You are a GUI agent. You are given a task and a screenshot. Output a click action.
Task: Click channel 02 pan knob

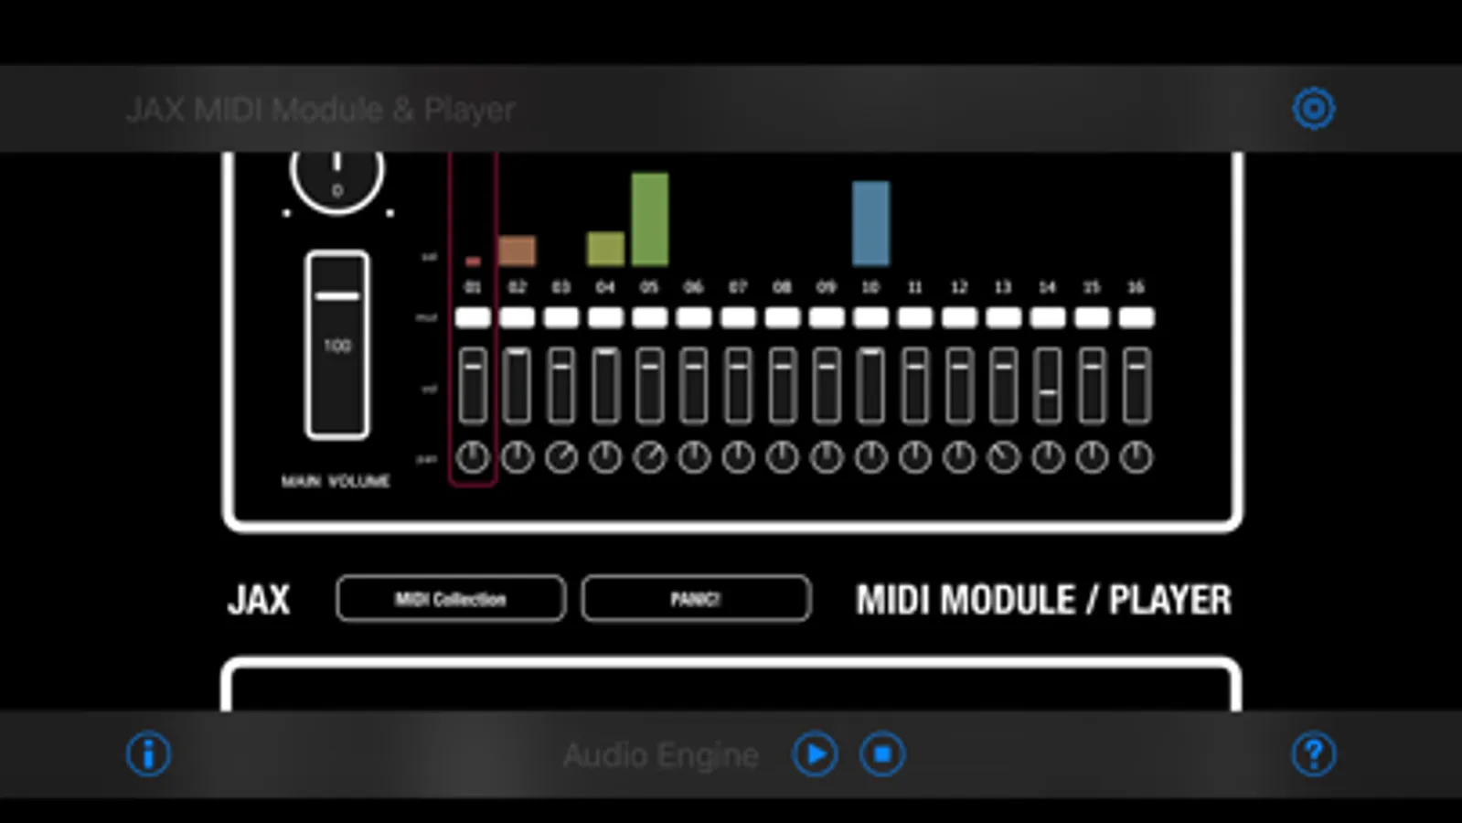[517, 457]
